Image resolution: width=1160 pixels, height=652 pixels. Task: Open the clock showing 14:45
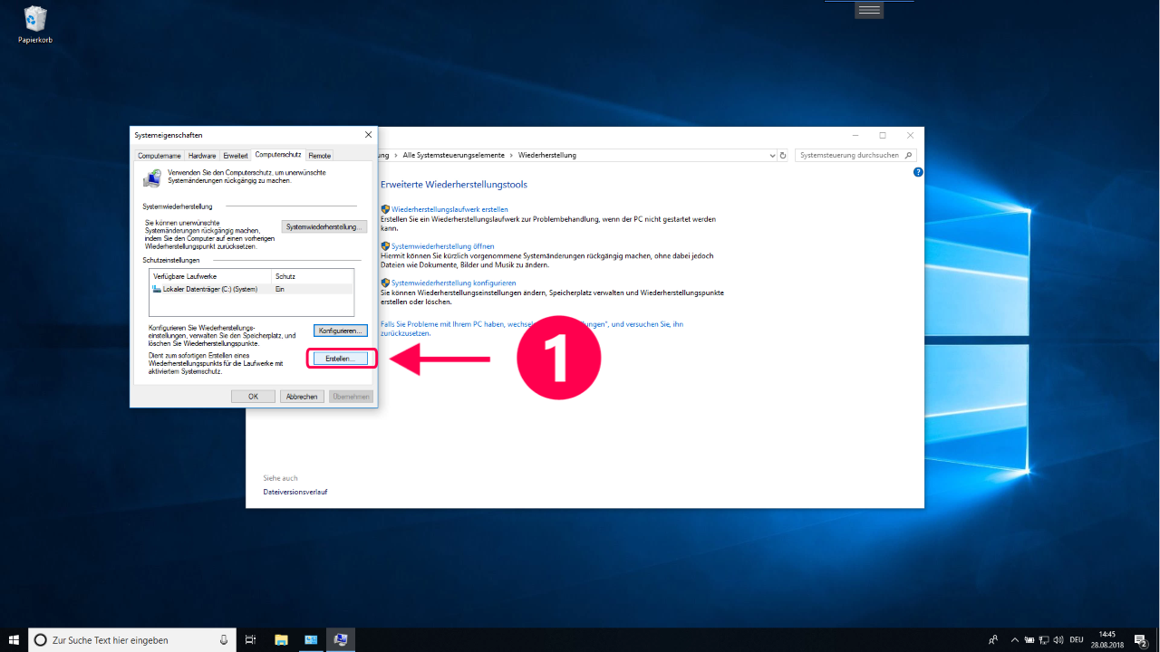[x=1107, y=639]
